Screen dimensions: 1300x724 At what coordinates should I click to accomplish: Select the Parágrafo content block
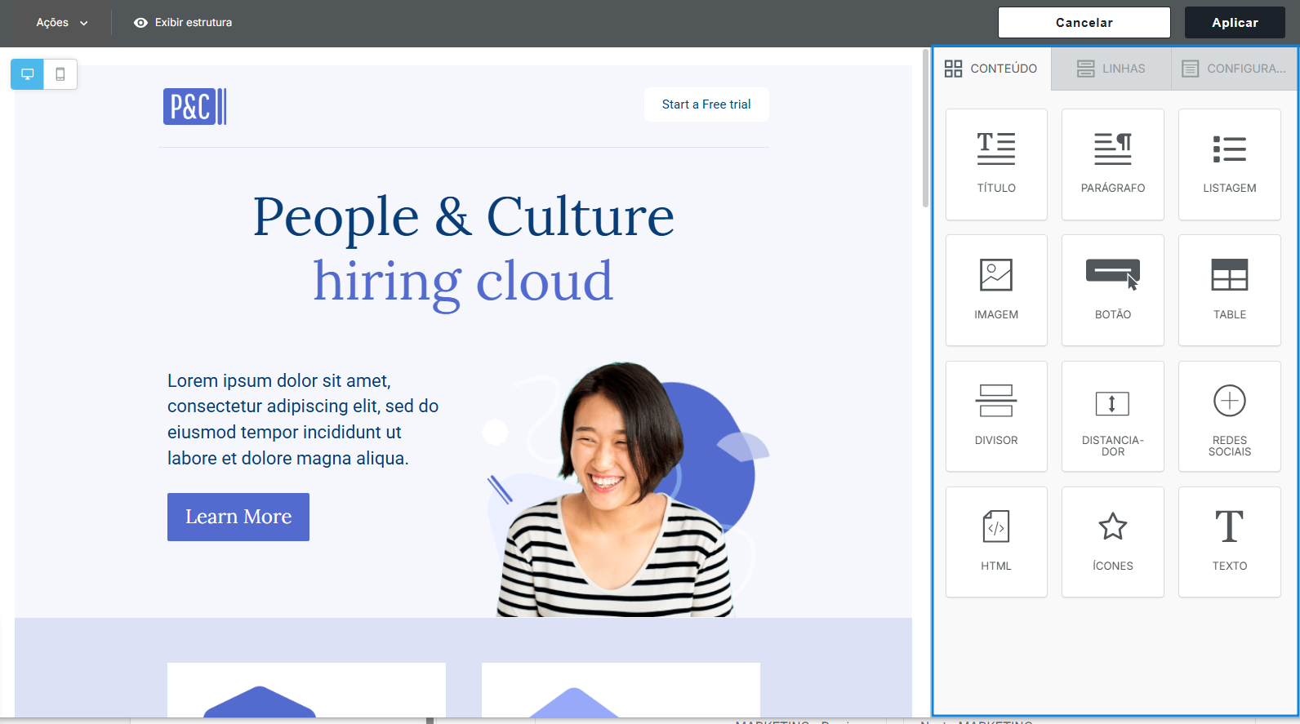click(1112, 164)
